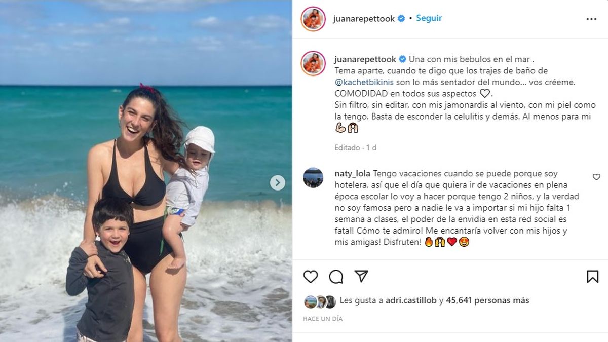
Task: Open the comment bubble icon
Action: [336, 276]
